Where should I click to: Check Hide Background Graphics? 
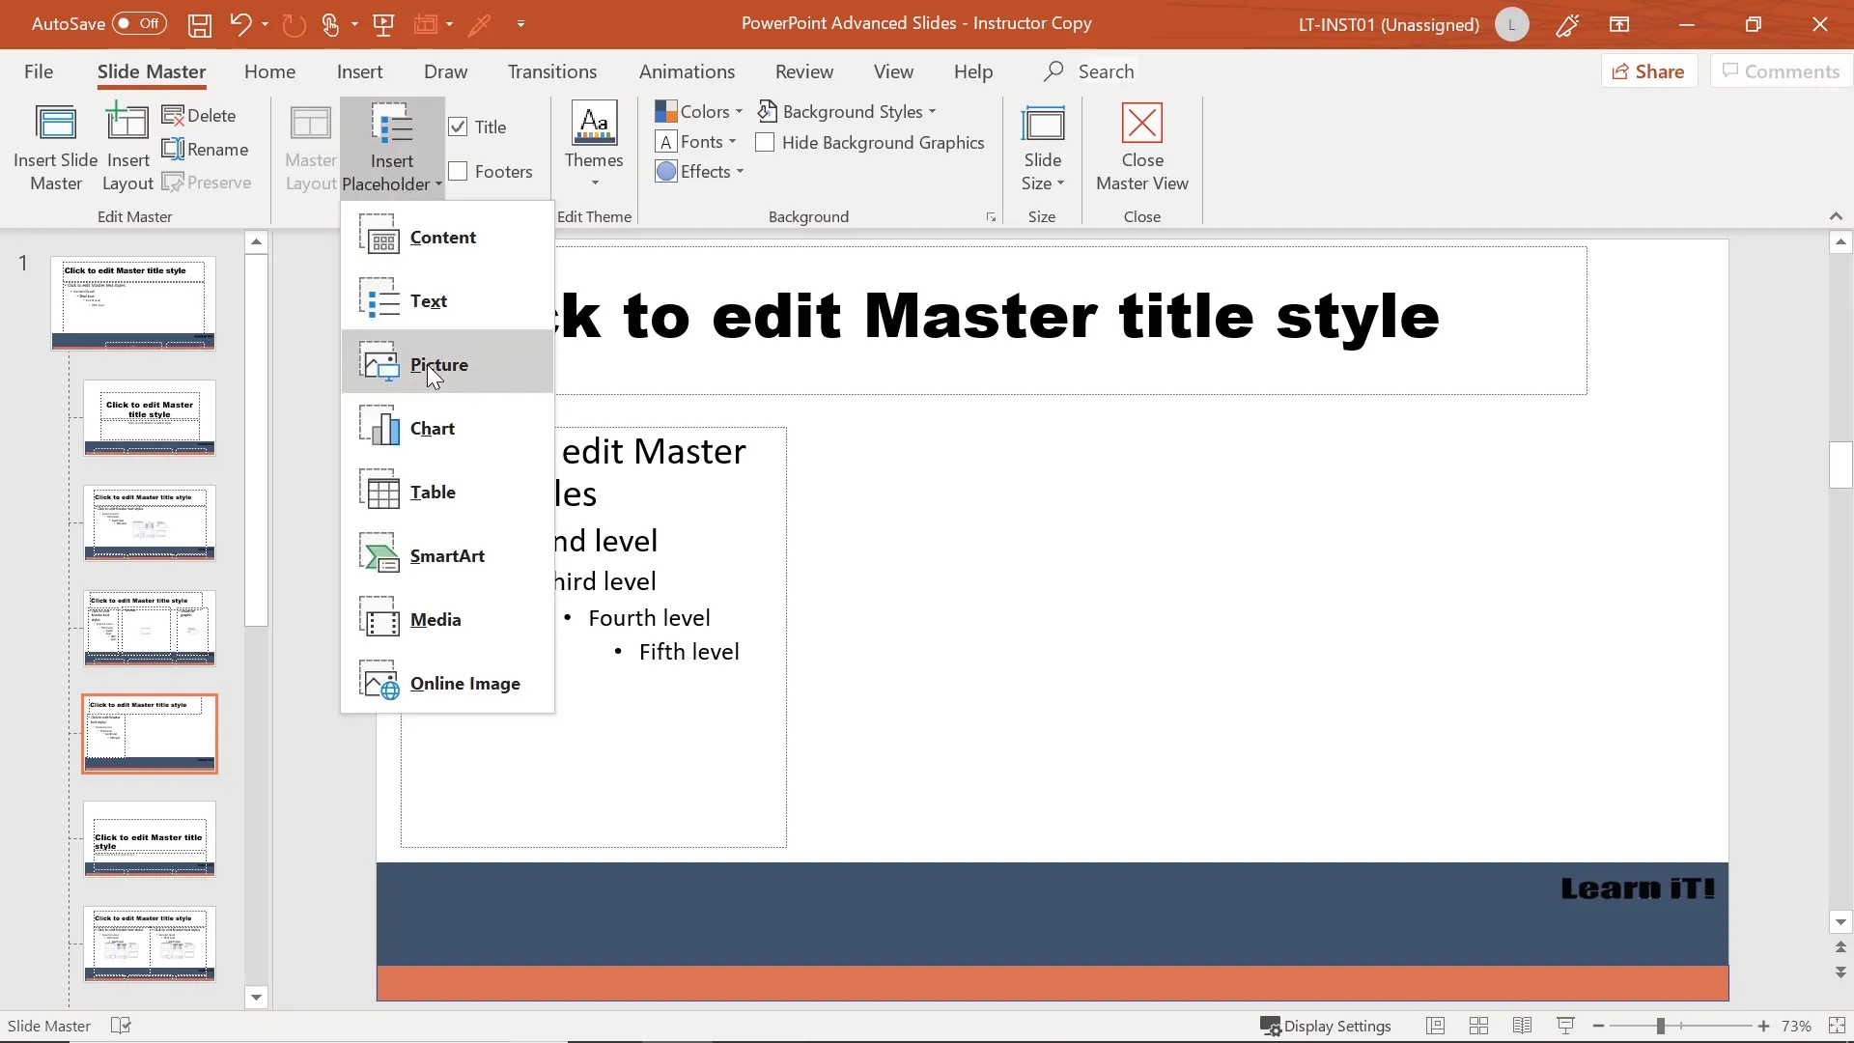click(x=765, y=142)
